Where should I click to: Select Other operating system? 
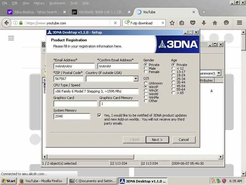pyautogui.click(x=146, y=101)
